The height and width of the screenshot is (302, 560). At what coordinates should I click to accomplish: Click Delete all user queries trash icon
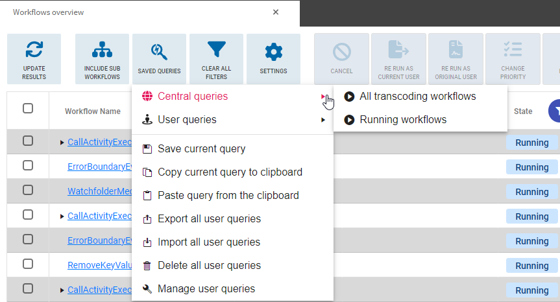click(147, 266)
